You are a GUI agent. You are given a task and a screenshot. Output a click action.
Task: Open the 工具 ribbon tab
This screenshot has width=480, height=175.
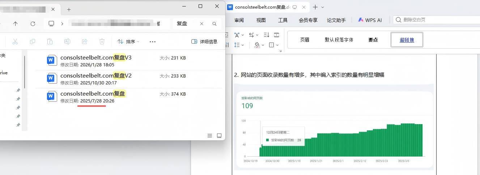coord(283,20)
